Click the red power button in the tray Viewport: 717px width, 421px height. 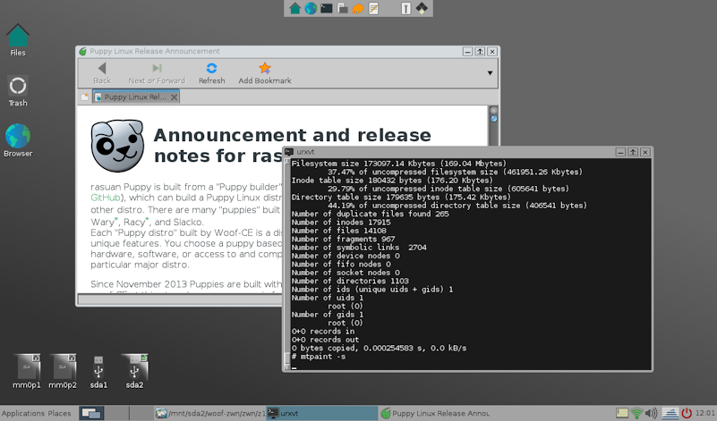click(x=687, y=413)
